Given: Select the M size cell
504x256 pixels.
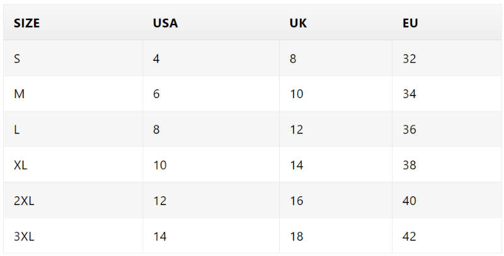Looking at the screenshot, I should 19,94.
